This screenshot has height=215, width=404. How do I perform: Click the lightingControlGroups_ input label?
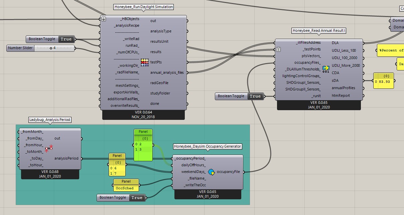(301, 76)
